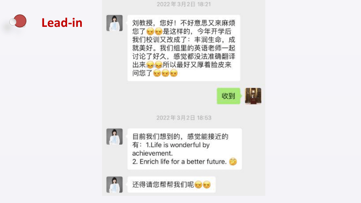361x203 pixels.
Task: Click the 还得请您帮帮我们呢 message bubble
Action: pyautogui.click(x=172, y=185)
